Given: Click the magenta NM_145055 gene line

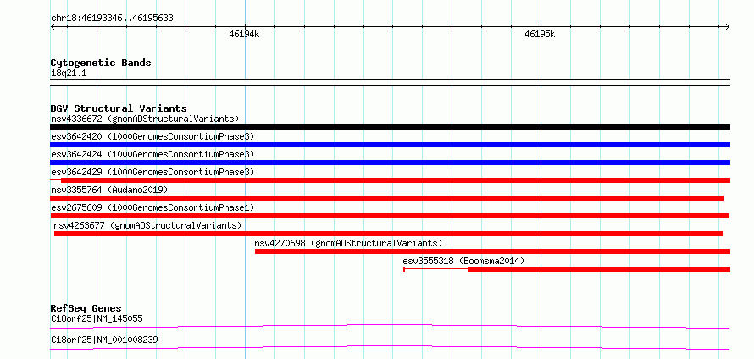Looking at the screenshot, I should [x=390, y=326].
